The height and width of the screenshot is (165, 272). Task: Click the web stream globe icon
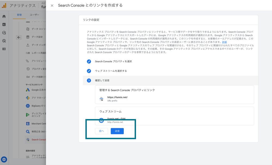pos(101,120)
